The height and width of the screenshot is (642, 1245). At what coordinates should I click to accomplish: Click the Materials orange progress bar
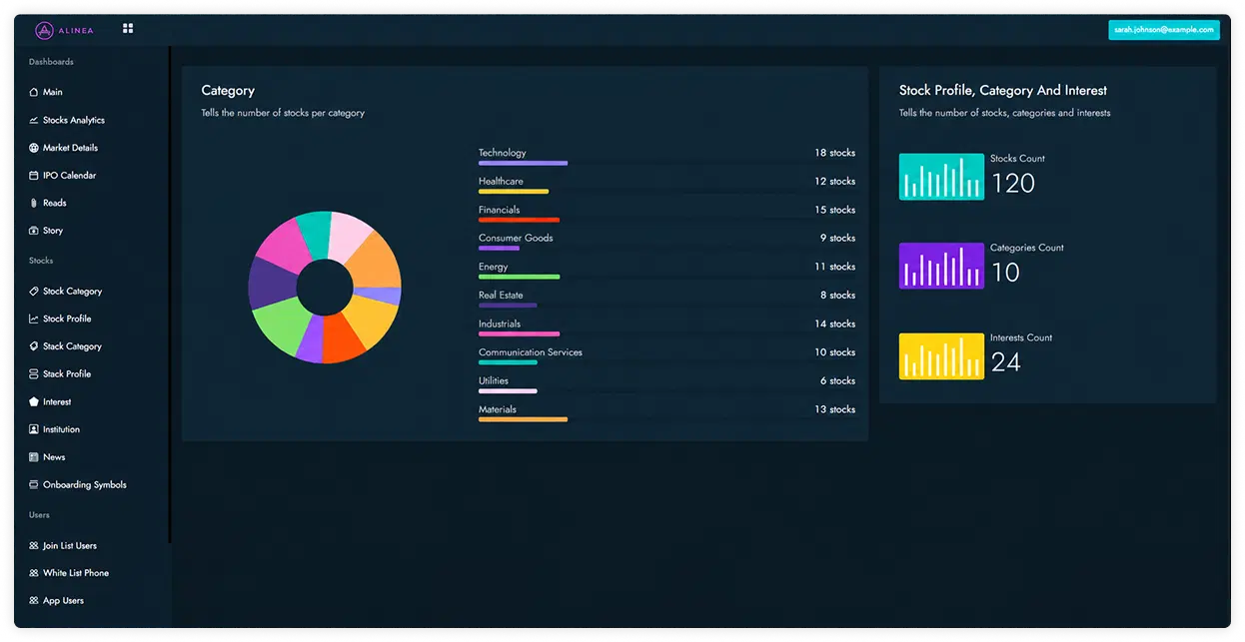tap(523, 419)
